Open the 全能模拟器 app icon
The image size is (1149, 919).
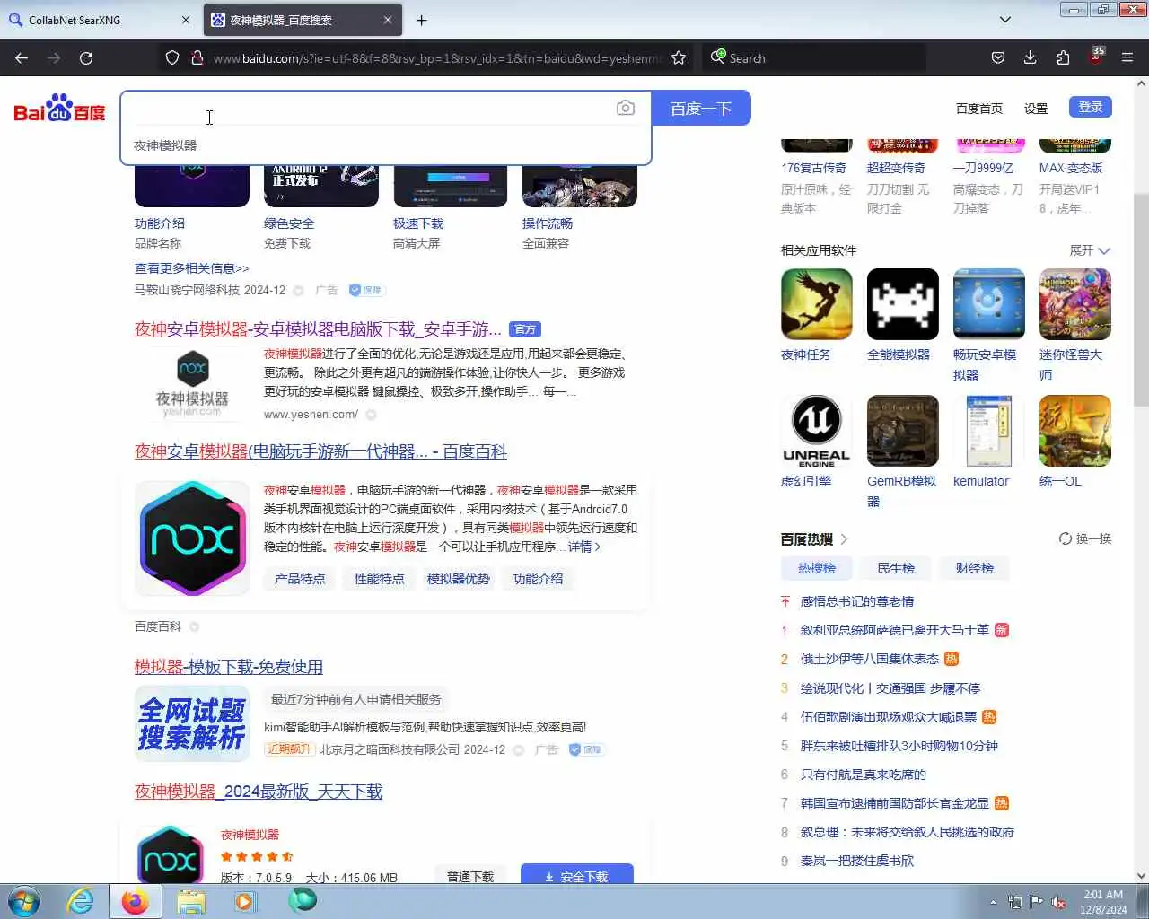pyautogui.click(x=903, y=304)
